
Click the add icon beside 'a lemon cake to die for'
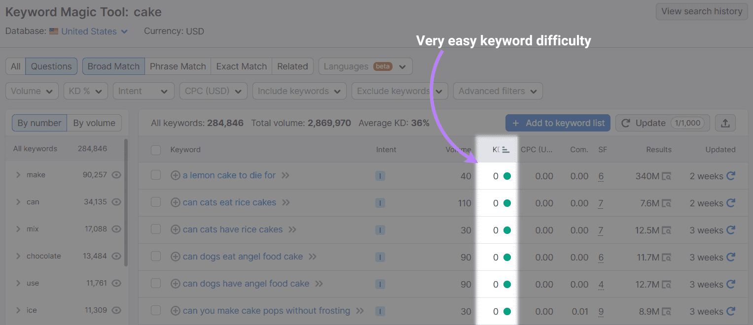click(x=175, y=175)
